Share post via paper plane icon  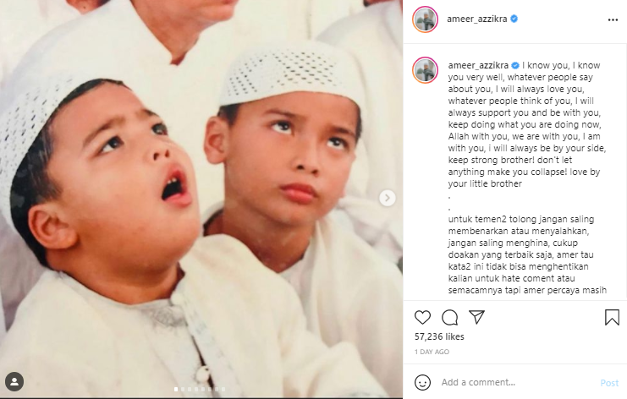[476, 317]
